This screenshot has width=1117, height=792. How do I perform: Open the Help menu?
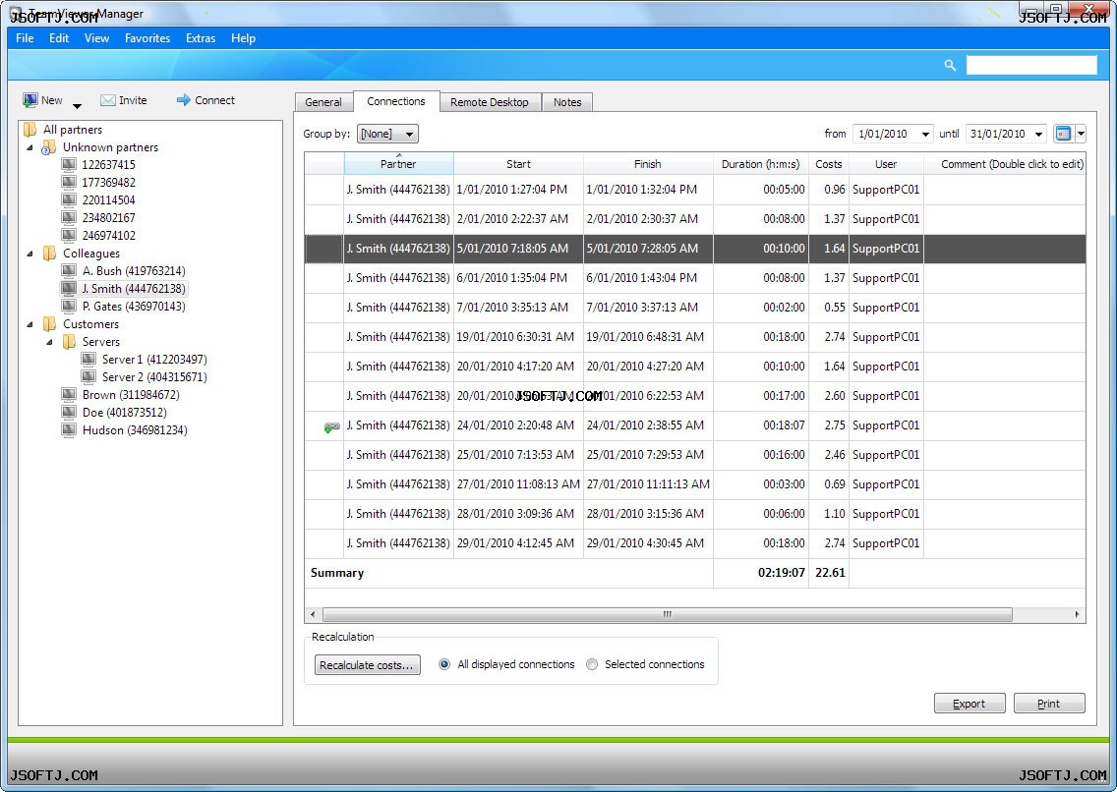point(243,37)
